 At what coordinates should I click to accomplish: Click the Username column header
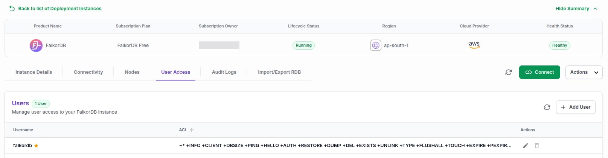[x=23, y=130]
